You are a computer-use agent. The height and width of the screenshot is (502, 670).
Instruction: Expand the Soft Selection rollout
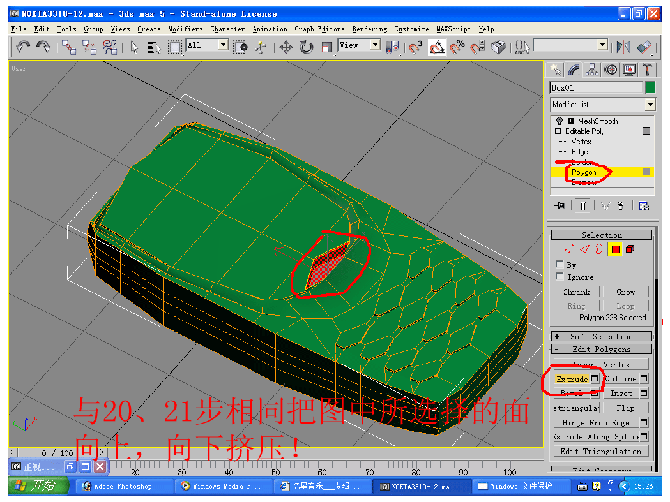click(602, 336)
